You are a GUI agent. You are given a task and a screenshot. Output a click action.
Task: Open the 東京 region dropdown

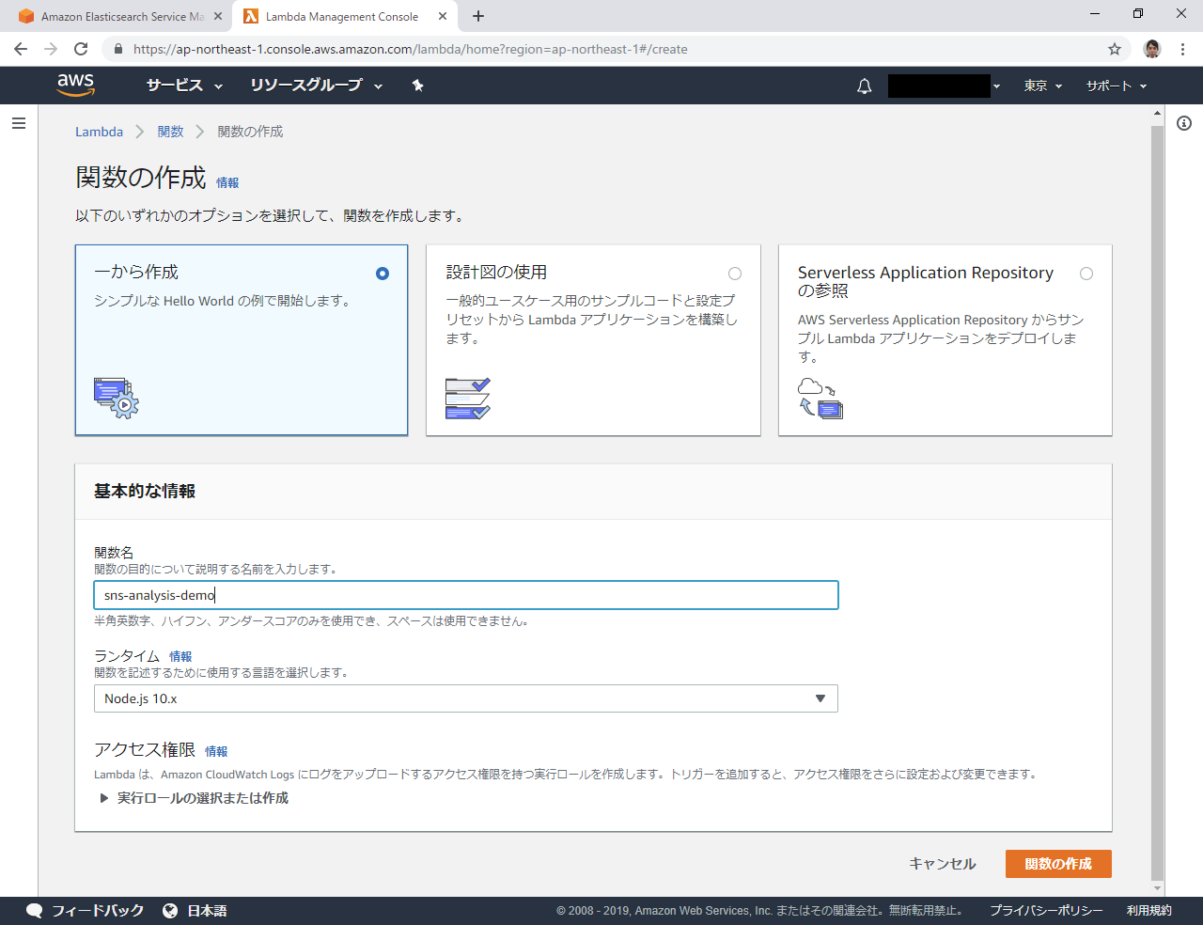coord(1042,86)
